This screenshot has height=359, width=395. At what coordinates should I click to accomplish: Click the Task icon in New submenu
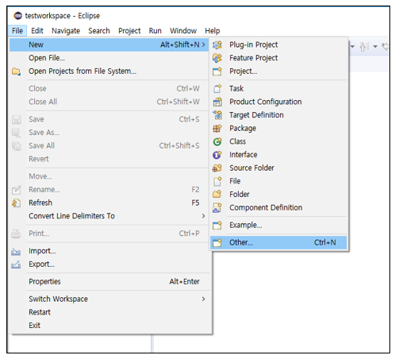pos(217,88)
